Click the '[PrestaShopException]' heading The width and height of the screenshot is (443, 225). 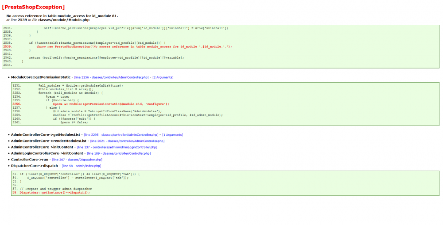coord(33,7)
